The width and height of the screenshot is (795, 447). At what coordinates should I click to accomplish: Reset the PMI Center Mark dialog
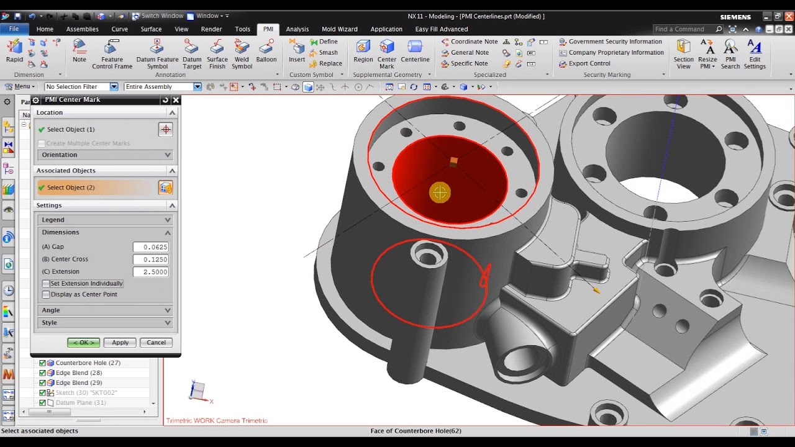[165, 100]
